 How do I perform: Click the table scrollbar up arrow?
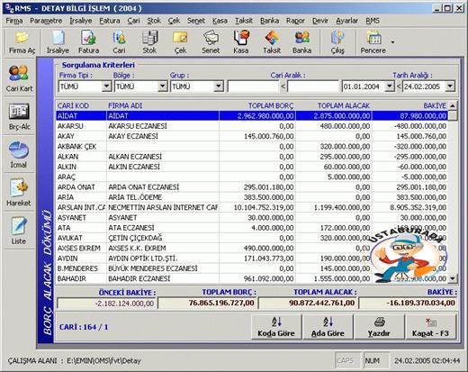point(453,105)
